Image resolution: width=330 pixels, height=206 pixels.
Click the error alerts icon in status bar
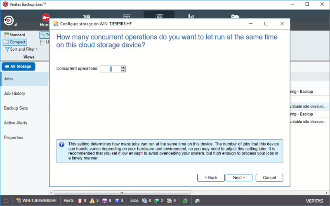pyautogui.click(x=80, y=201)
